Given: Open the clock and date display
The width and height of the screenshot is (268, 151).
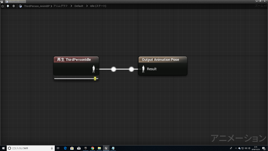Looking at the screenshot, I should click(x=256, y=148).
